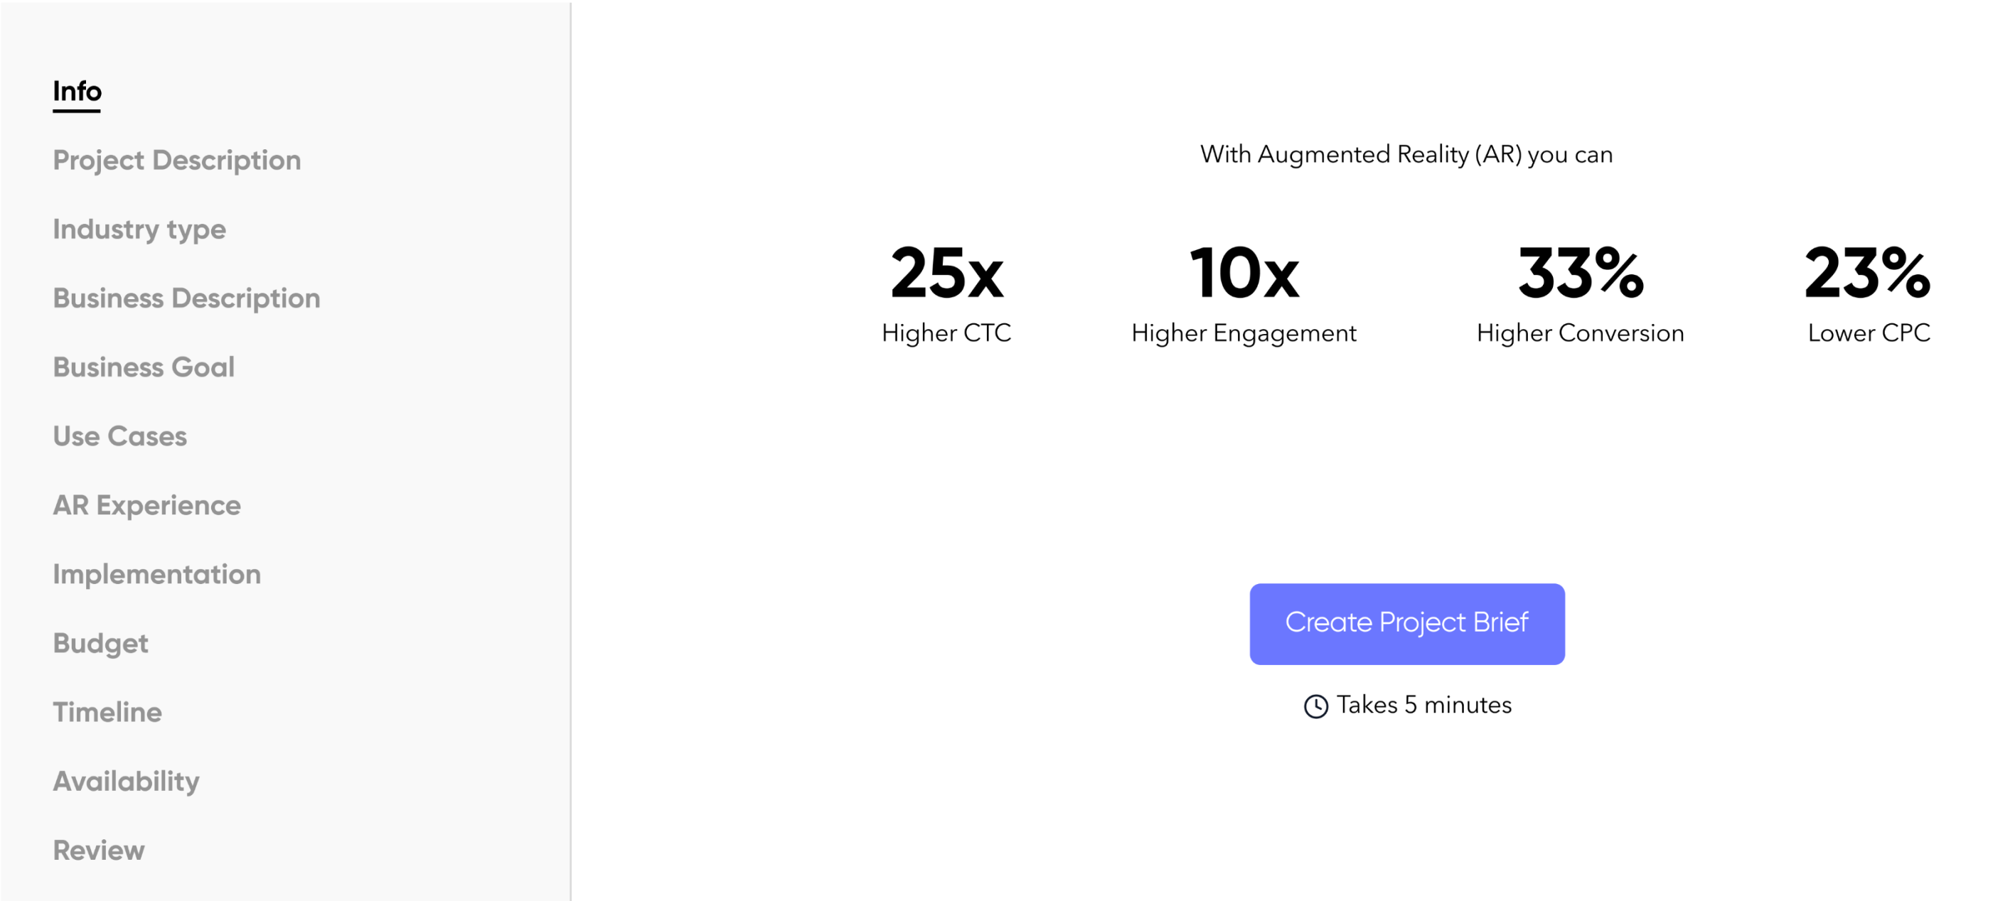Expand the Business Goal section

[144, 366]
